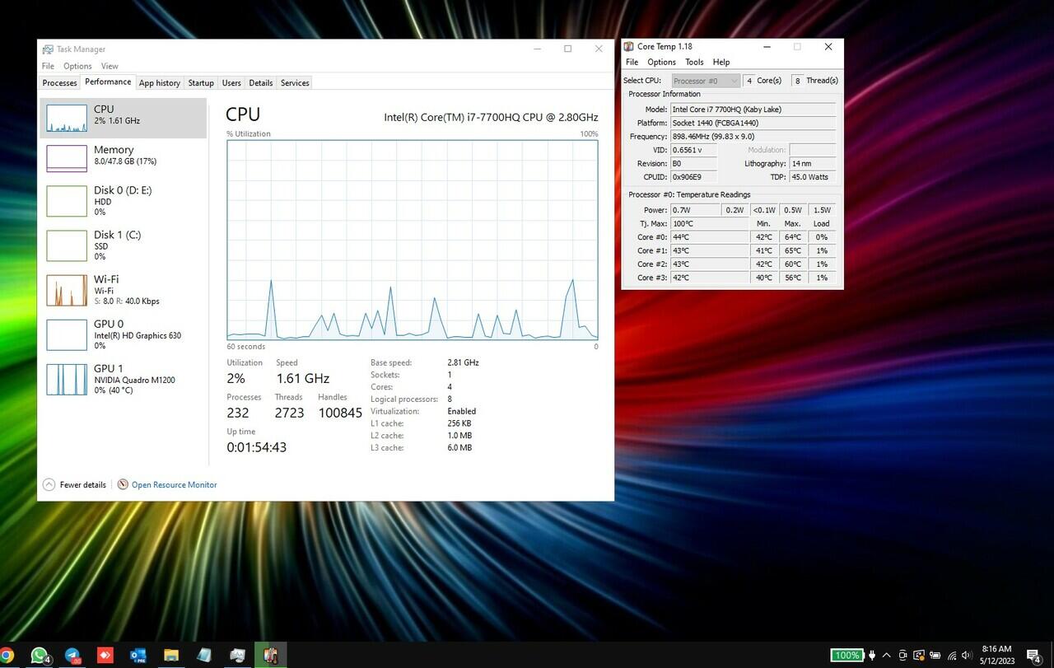Click the 100% battery indicator in tray

(846, 656)
